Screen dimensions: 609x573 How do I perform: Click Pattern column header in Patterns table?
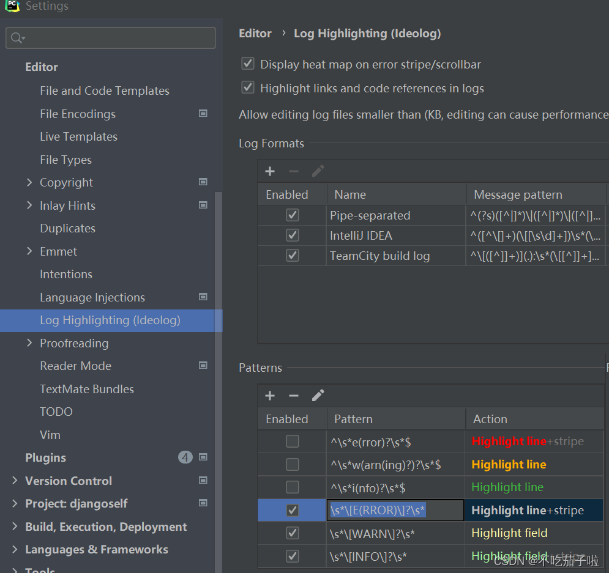[x=396, y=419]
